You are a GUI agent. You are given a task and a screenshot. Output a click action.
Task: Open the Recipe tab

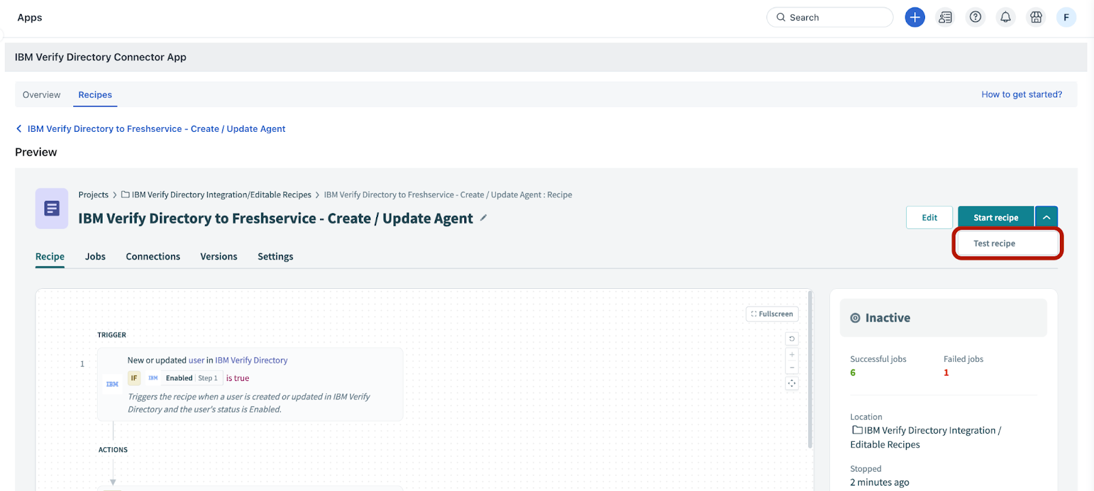(50, 257)
